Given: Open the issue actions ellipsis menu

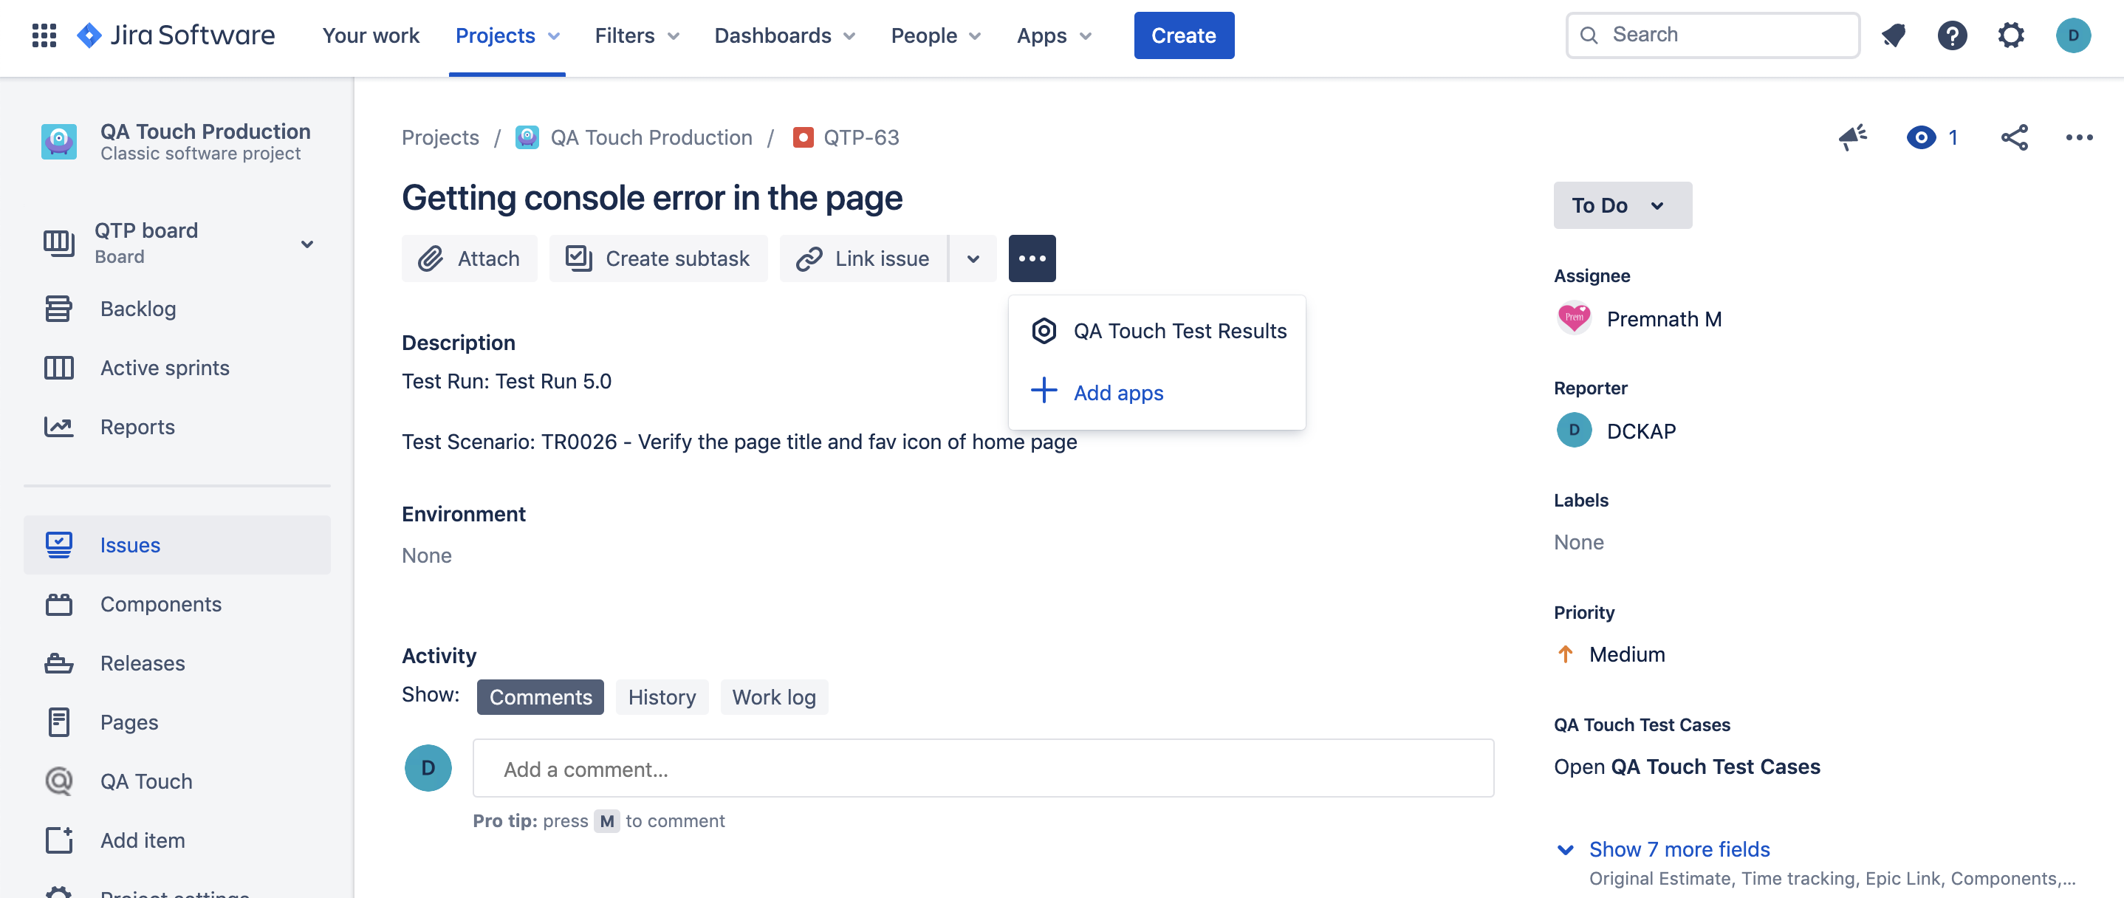Looking at the screenshot, I should (x=2079, y=137).
